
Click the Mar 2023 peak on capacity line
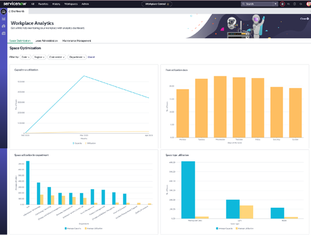84,76
